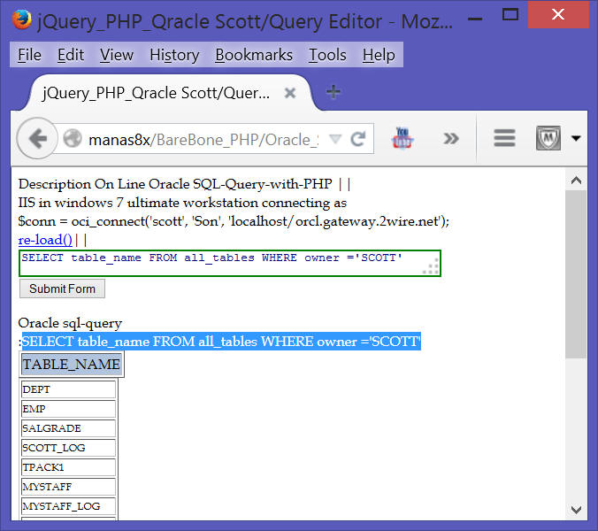Open the File menu
Image resolution: width=598 pixels, height=531 pixels.
click(x=29, y=55)
